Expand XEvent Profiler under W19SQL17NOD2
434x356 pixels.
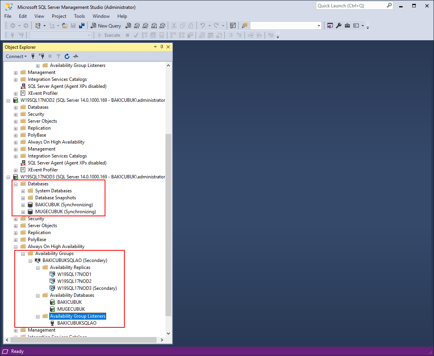[x=15, y=170]
